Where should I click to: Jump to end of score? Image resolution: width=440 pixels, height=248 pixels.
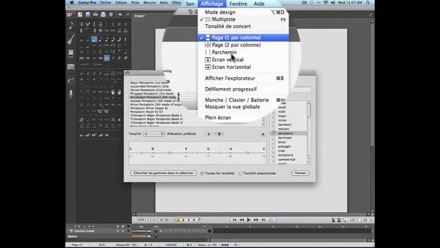(x=263, y=220)
